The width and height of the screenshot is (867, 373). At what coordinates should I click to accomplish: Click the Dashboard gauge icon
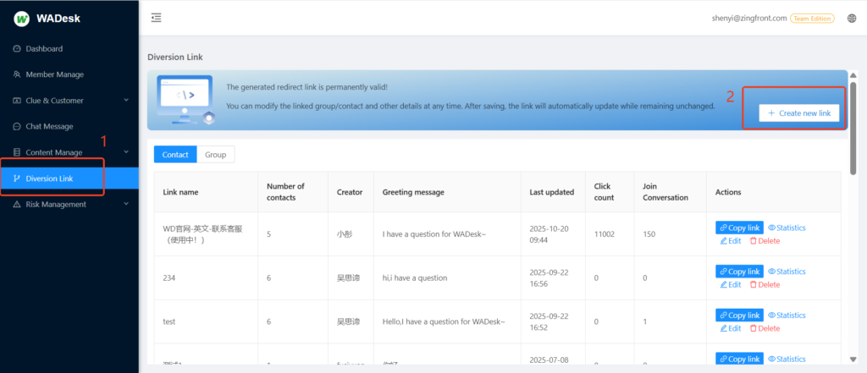[x=17, y=49]
